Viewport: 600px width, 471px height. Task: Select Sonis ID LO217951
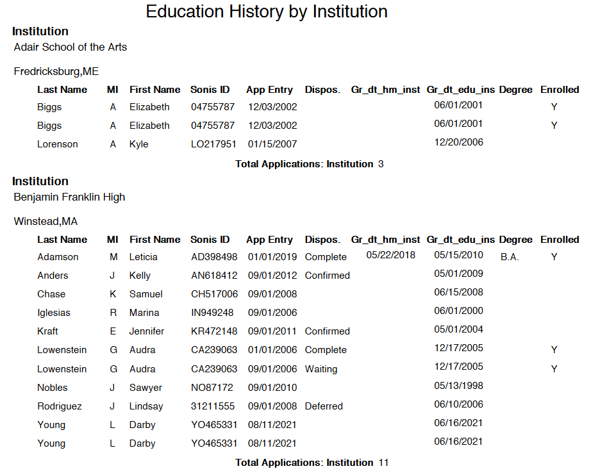coord(213,144)
